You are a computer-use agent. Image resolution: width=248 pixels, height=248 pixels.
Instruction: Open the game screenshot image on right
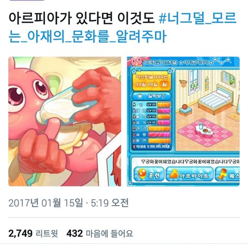point(183,121)
